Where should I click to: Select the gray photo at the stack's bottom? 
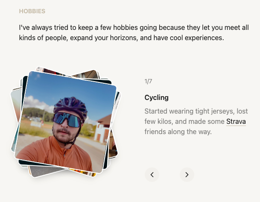point(45,172)
